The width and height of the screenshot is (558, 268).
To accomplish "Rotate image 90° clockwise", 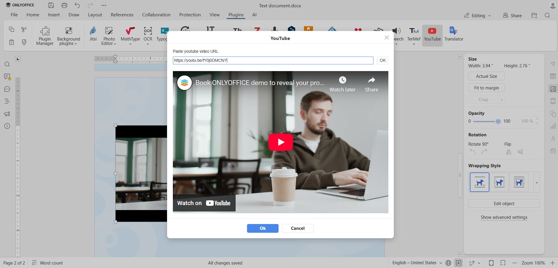I will [484, 152].
